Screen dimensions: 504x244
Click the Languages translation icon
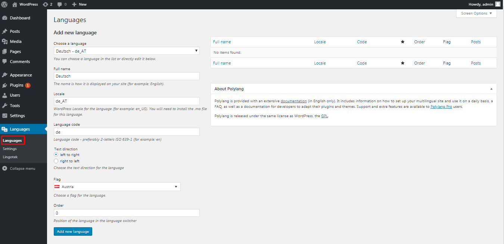(x=5, y=129)
